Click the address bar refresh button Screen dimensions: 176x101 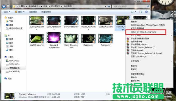tap(109, 6)
